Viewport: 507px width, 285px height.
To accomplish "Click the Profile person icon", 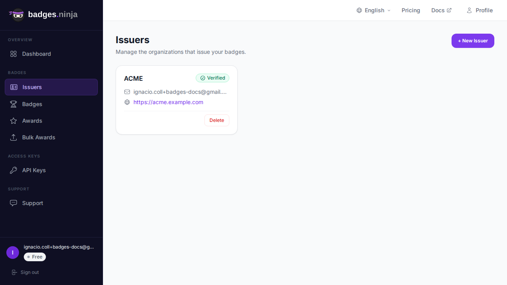I will pyautogui.click(x=469, y=10).
